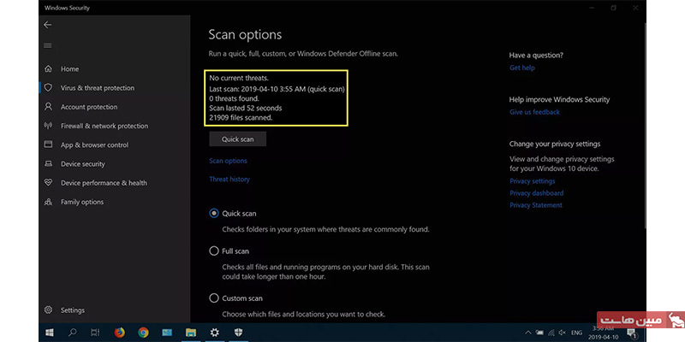Image resolution: width=685 pixels, height=342 pixels.
Task: Open the Threat history link
Action: coord(229,180)
